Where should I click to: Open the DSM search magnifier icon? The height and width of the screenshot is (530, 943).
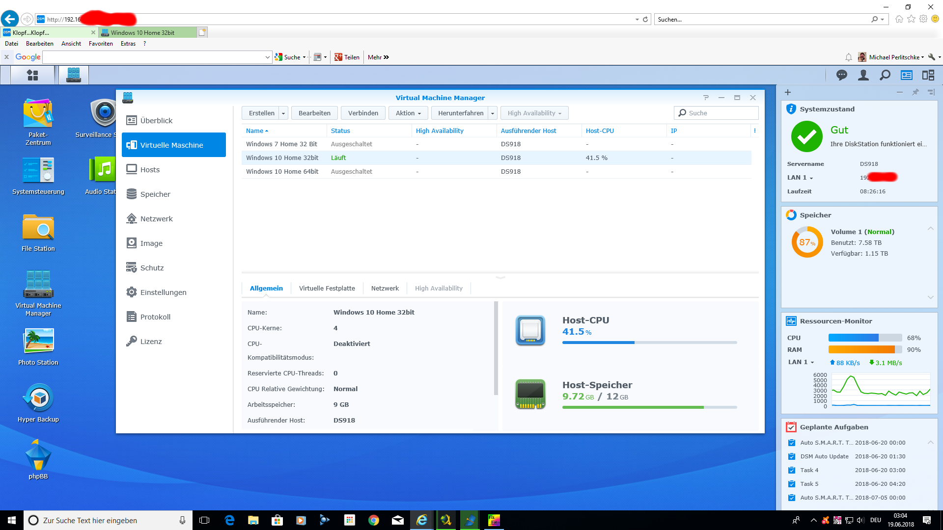pos(885,75)
